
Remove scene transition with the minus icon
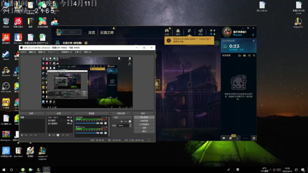click(x=126, y=121)
